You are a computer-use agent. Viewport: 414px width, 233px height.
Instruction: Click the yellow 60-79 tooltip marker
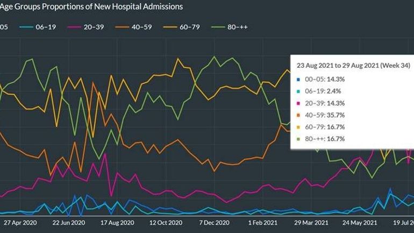[298, 127]
